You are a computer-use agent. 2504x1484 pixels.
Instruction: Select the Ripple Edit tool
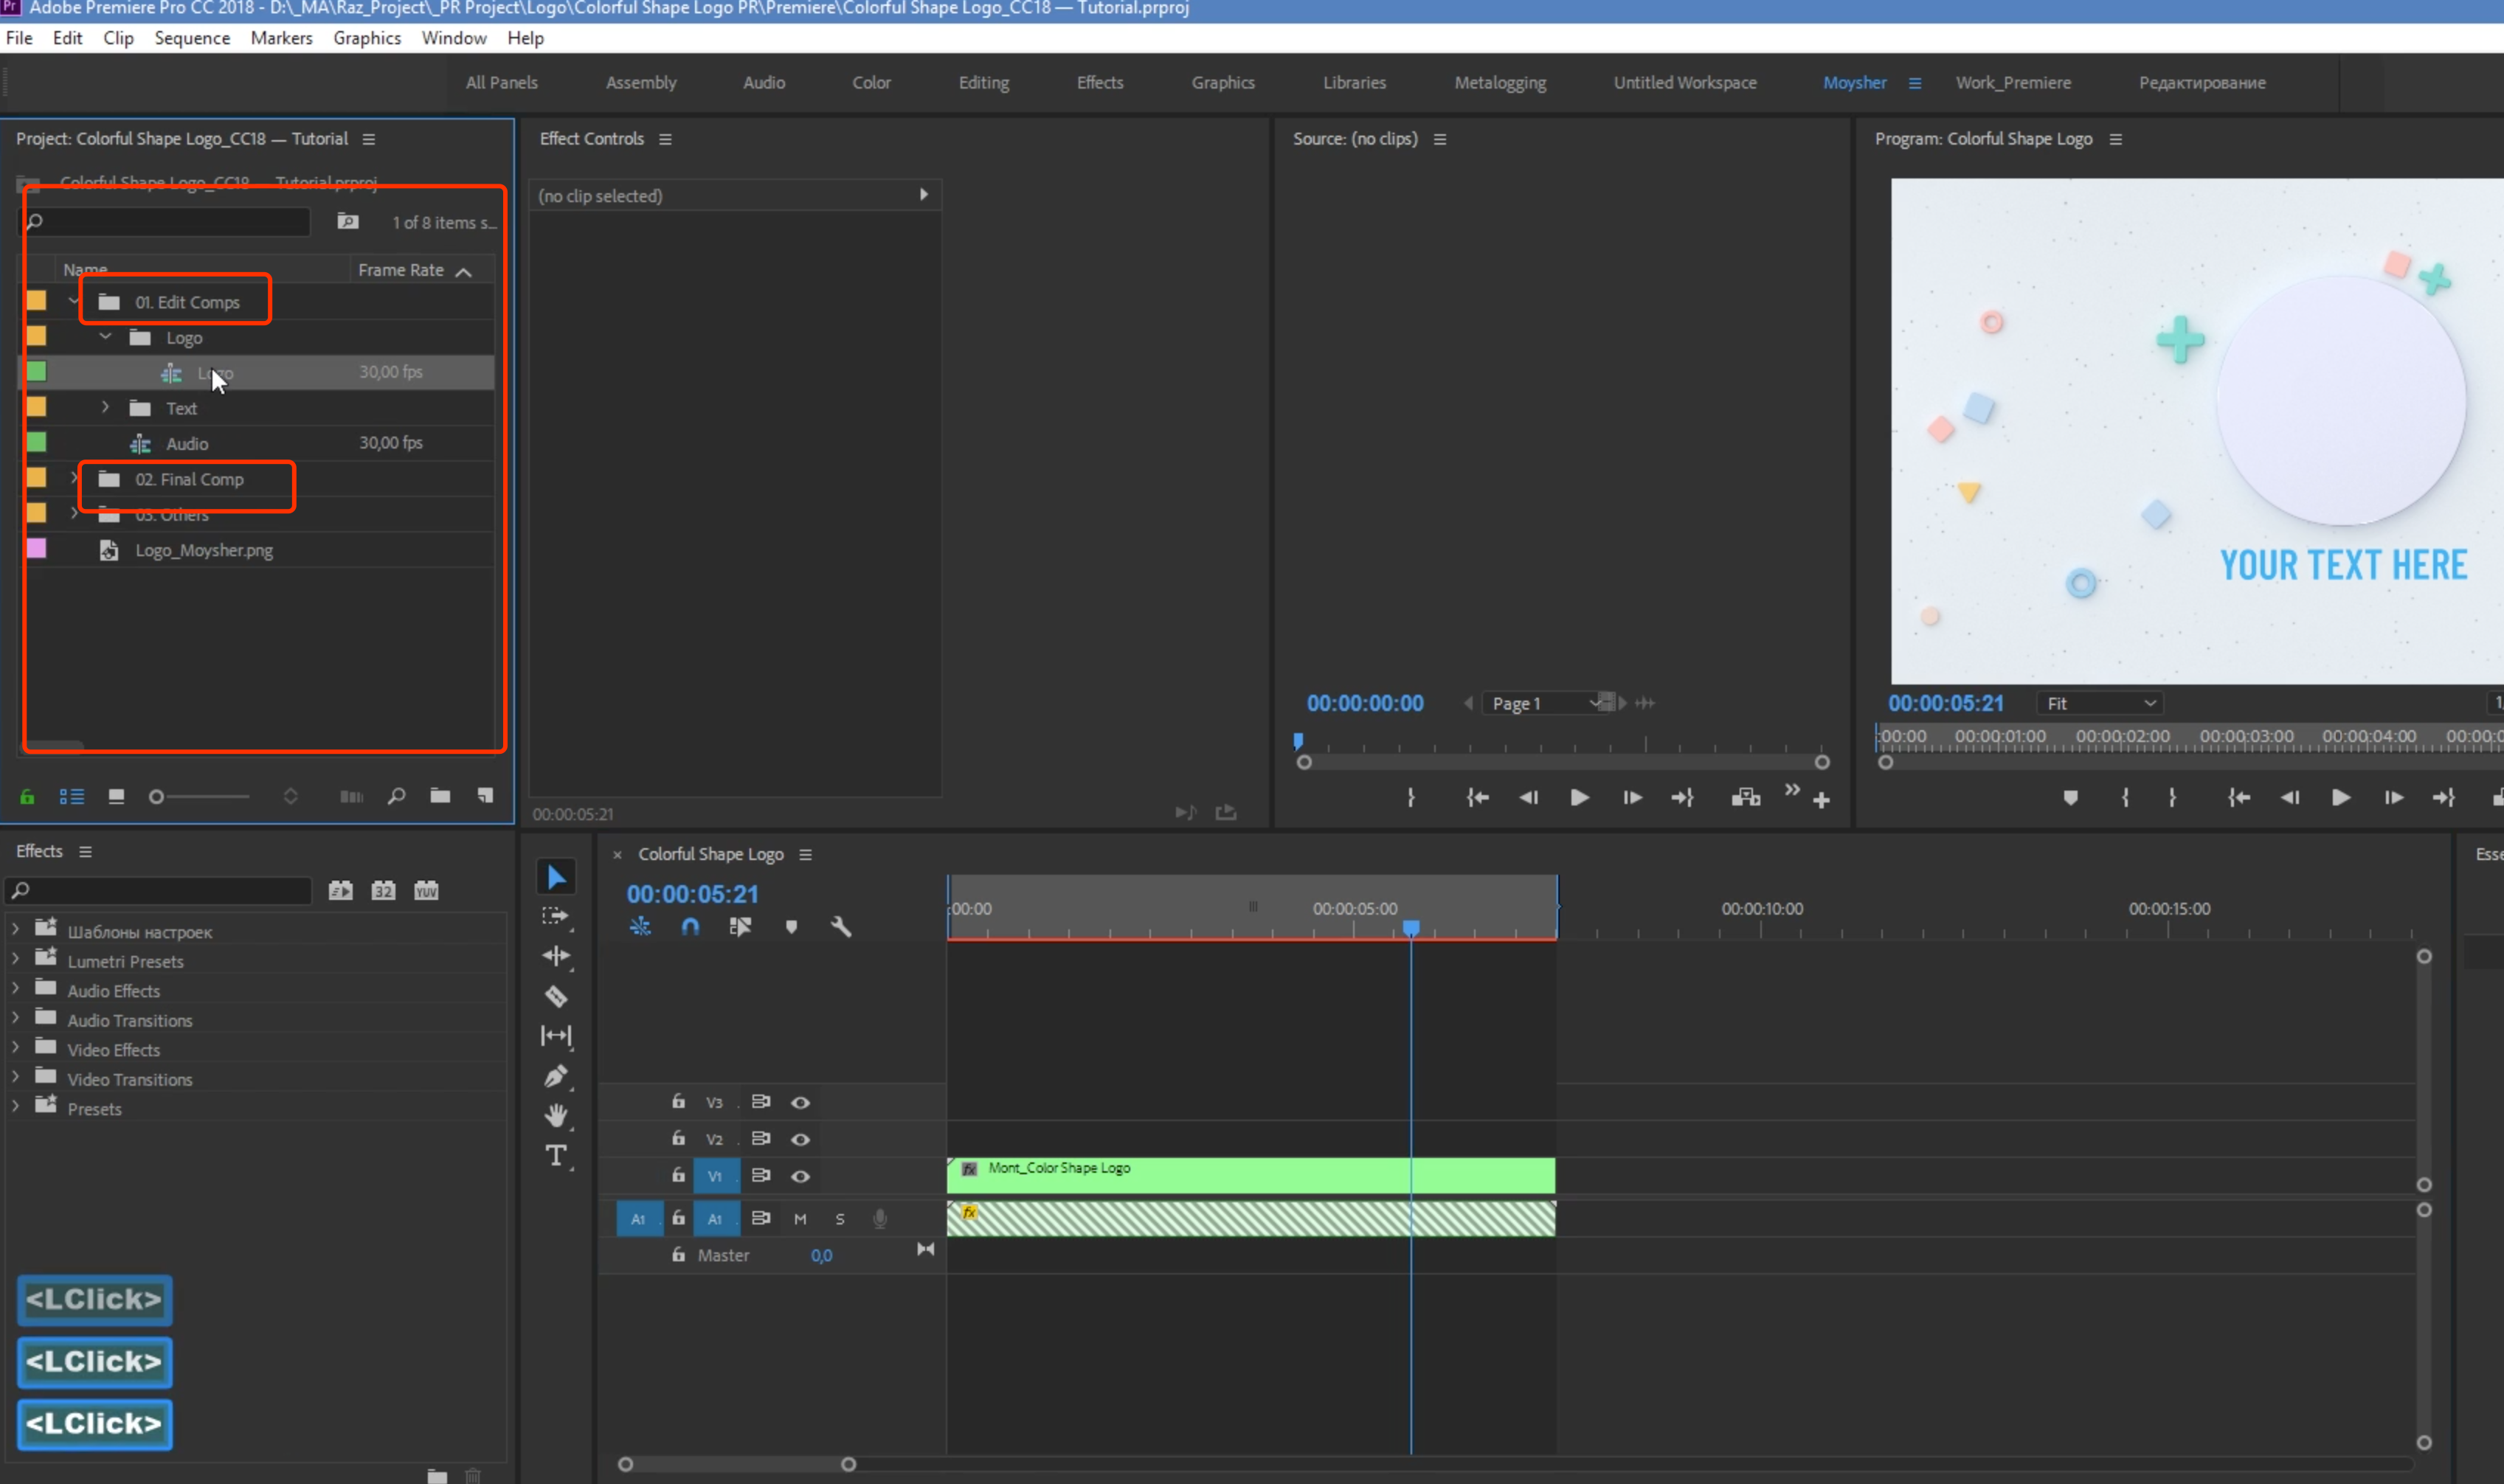[x=556, y=956]
